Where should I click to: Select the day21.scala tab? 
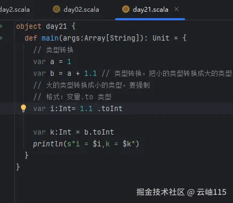[x=150, y=10]
